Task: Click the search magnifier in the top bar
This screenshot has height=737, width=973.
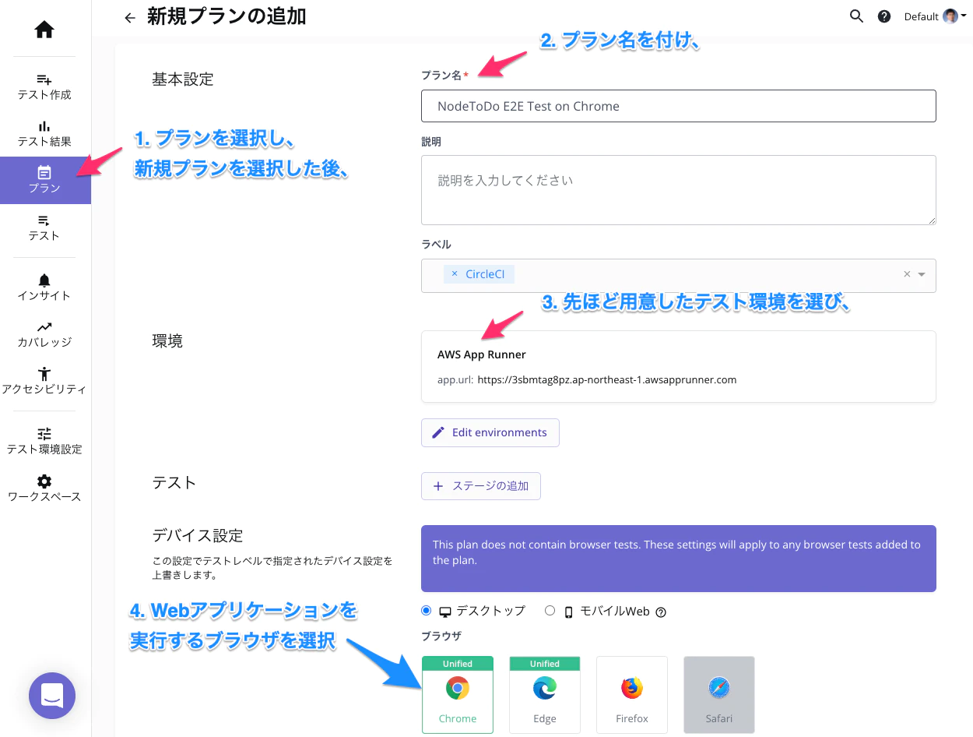Action: click(856, 16)
